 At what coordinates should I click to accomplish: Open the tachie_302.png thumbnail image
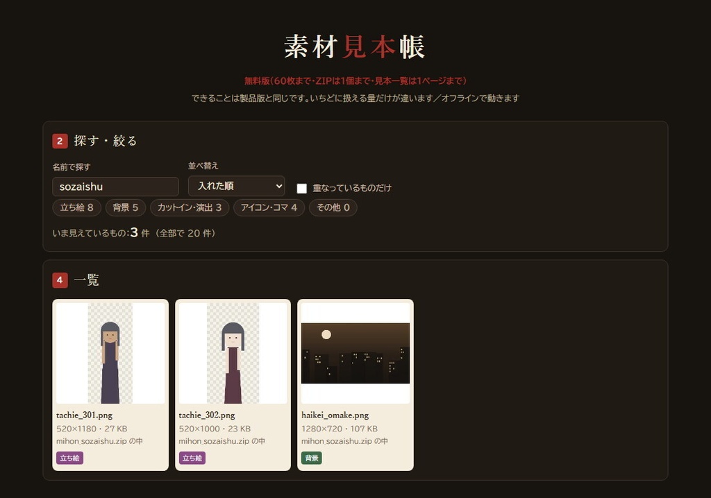[x=233, y=353]
